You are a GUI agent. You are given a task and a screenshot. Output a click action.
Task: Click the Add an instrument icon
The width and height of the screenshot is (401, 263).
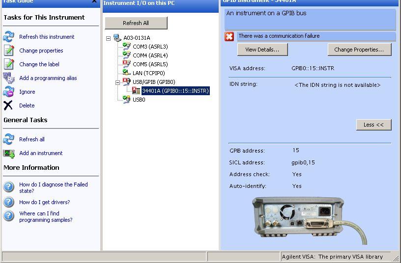tap(9, 153)
